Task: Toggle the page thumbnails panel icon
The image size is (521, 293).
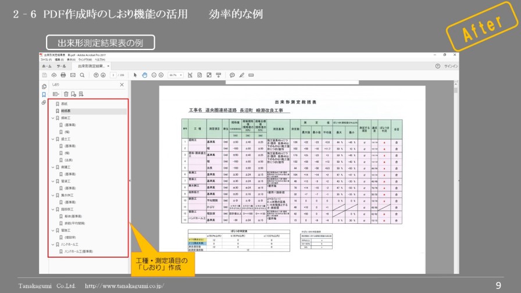Action: coord(43,85)
